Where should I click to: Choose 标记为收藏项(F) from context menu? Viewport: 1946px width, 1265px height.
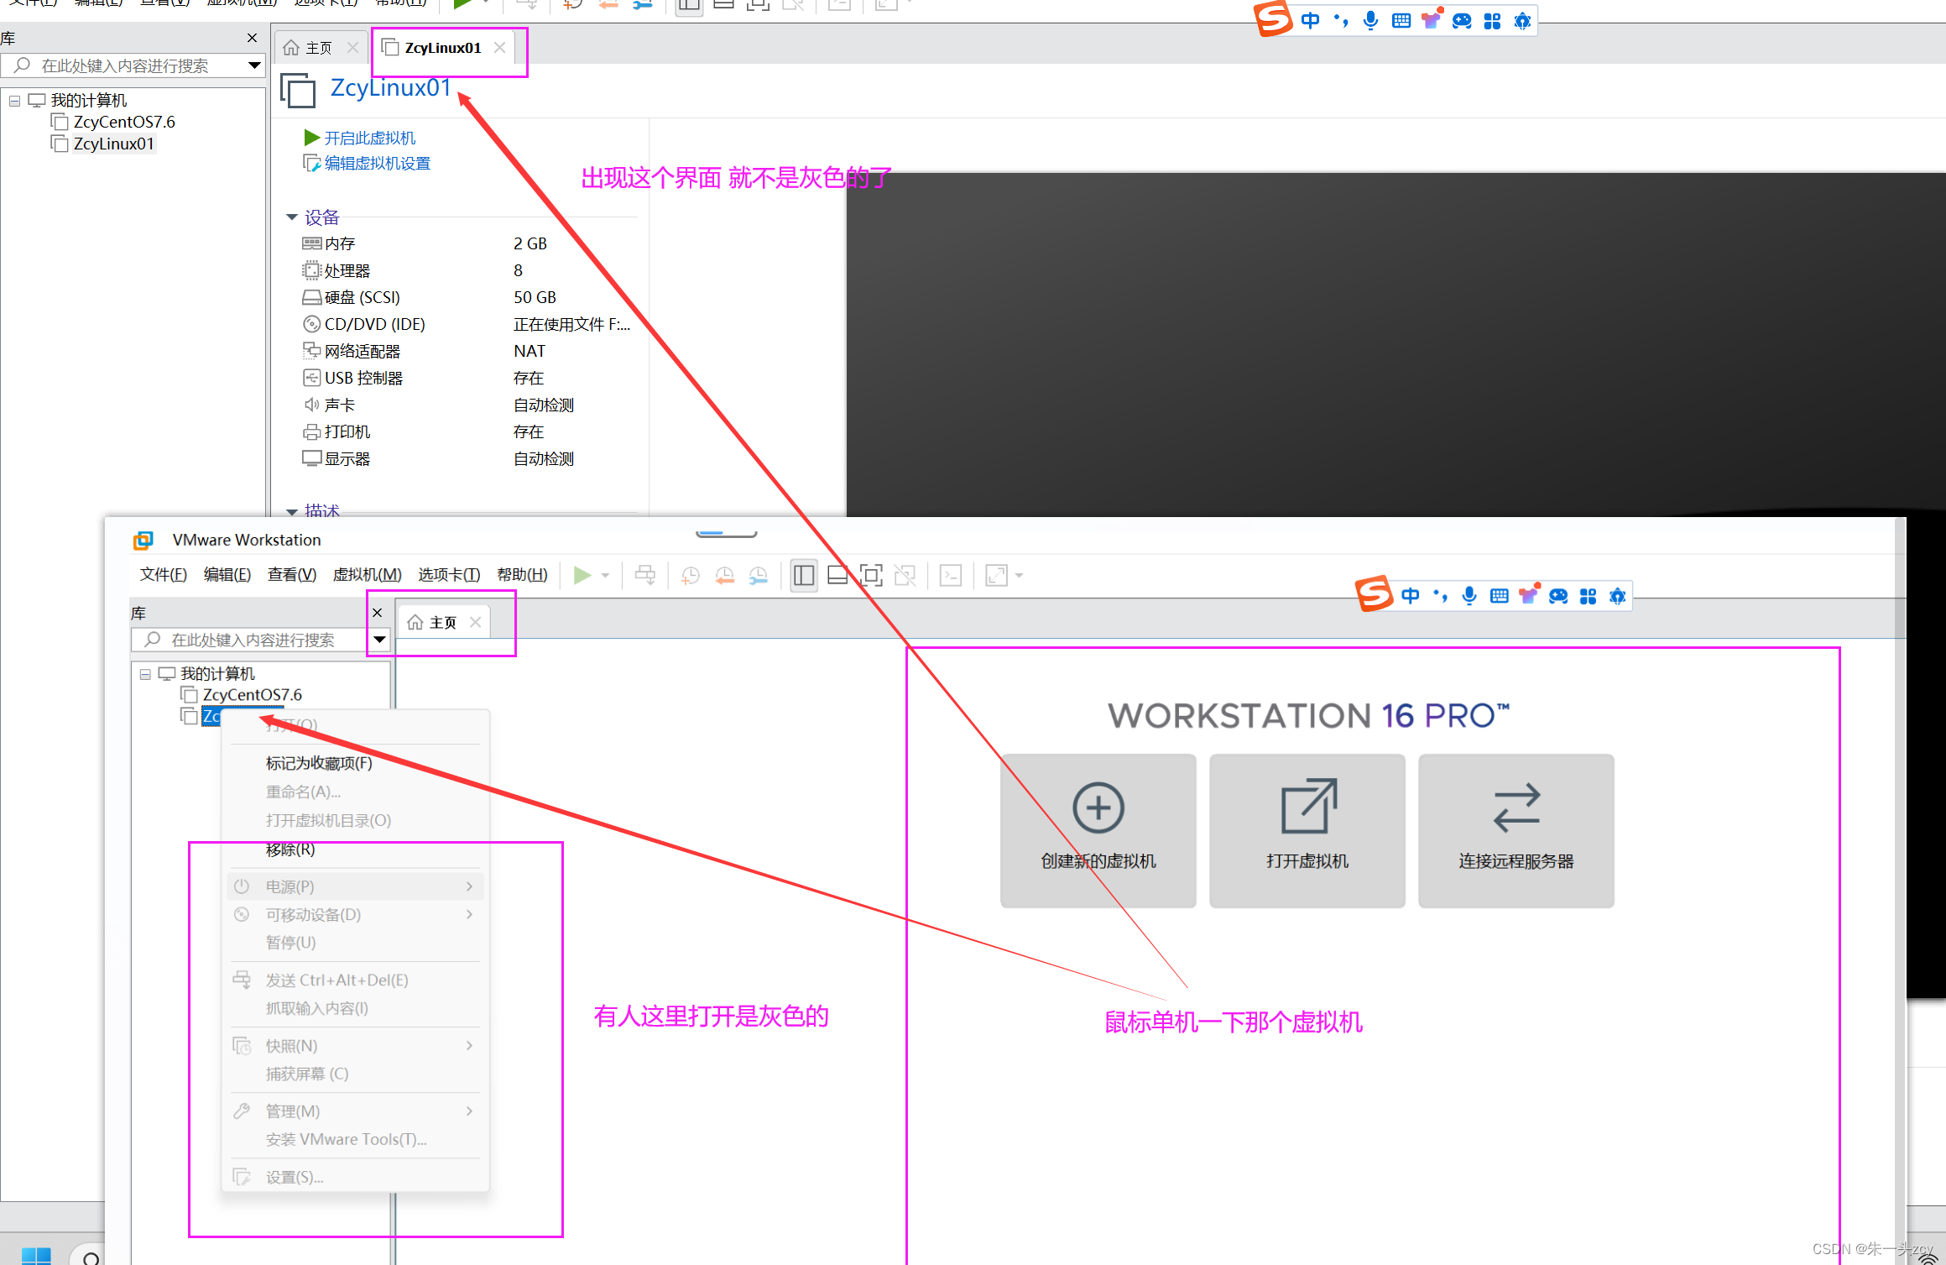pyautogui.click(x=319, y=763)
